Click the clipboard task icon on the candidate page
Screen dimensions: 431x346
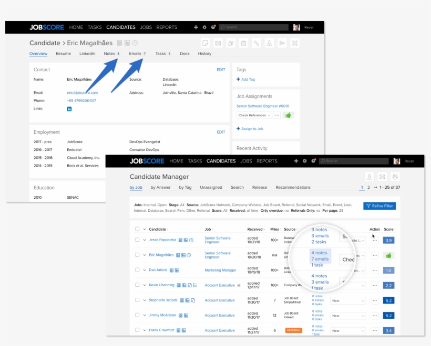[x=243, y=43]
